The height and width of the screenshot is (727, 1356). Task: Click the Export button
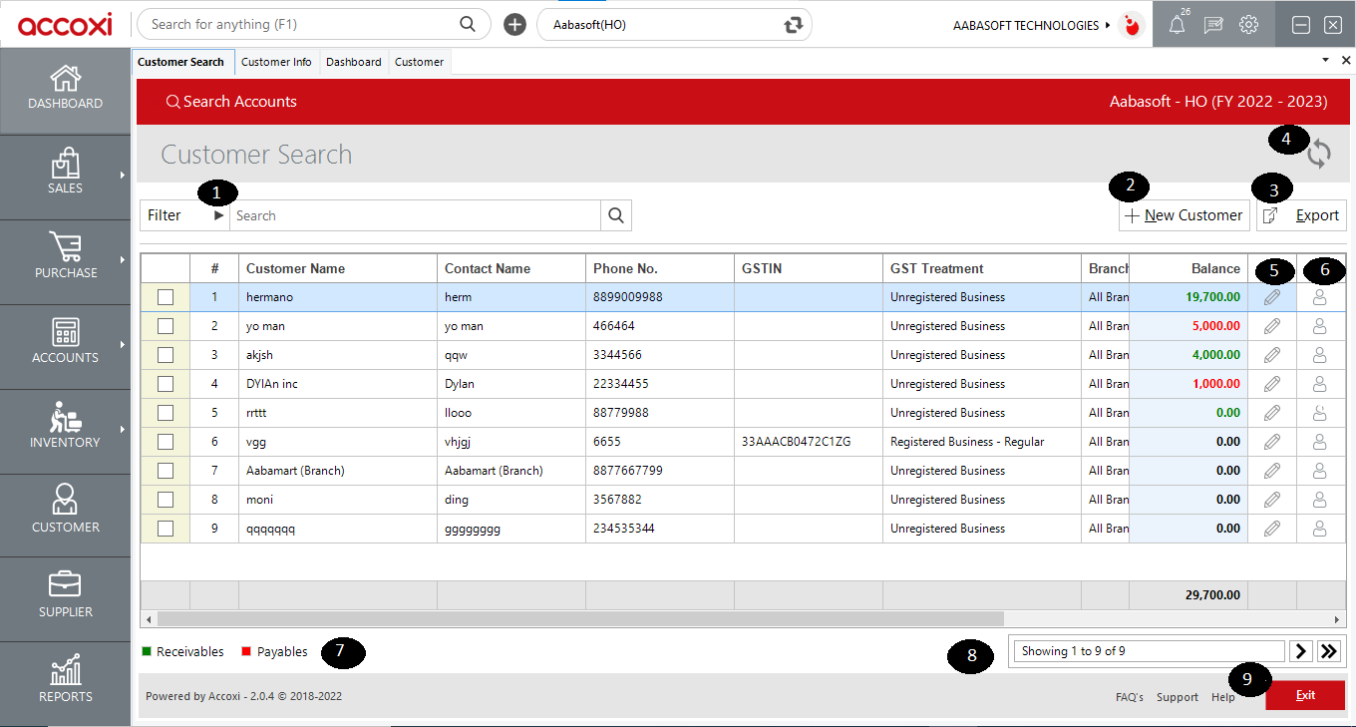tap(1300, 215)
